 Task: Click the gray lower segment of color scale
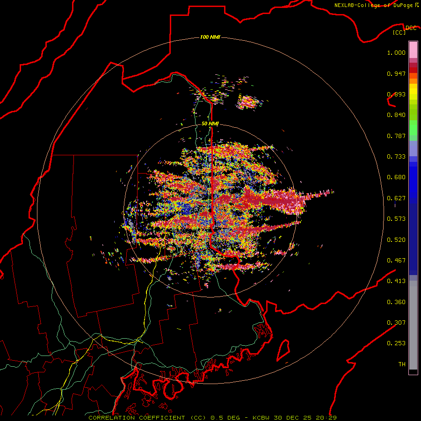pyautogui.click(x=413, y=325)
